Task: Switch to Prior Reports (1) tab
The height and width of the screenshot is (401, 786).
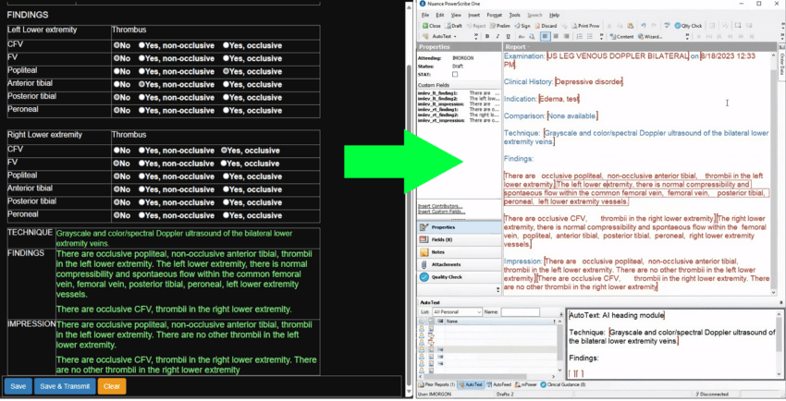Action: point(437,385)
